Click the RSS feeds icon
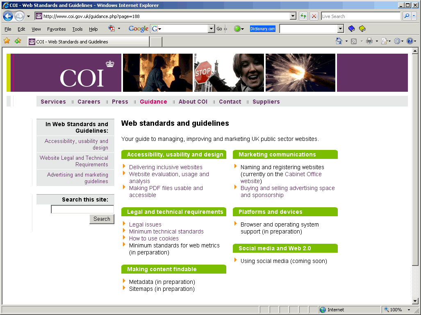Image resolution: width=421 pixels, height=315 pixels. [x=354, y=41]
